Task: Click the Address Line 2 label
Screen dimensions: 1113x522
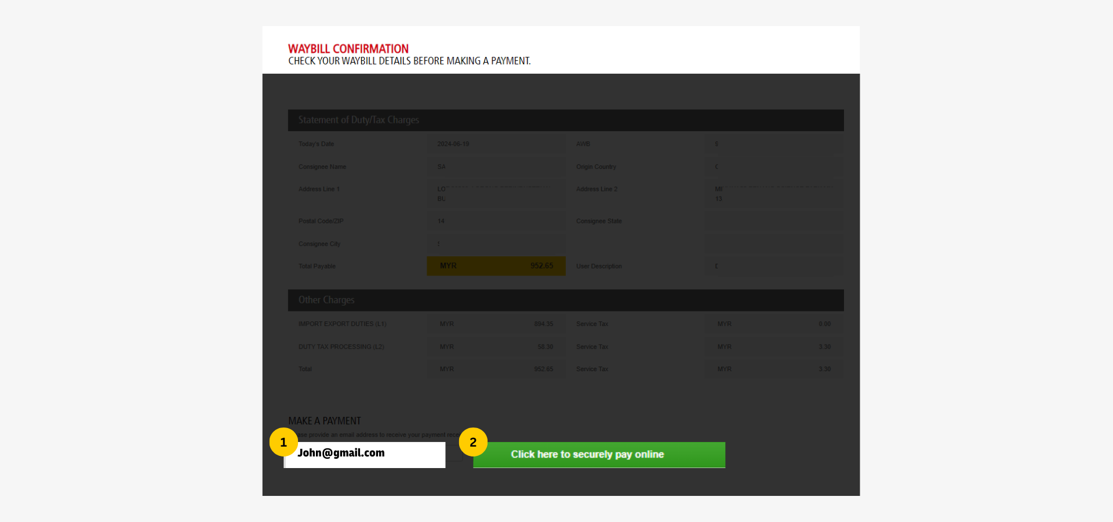Action: (x=596, y=189)
